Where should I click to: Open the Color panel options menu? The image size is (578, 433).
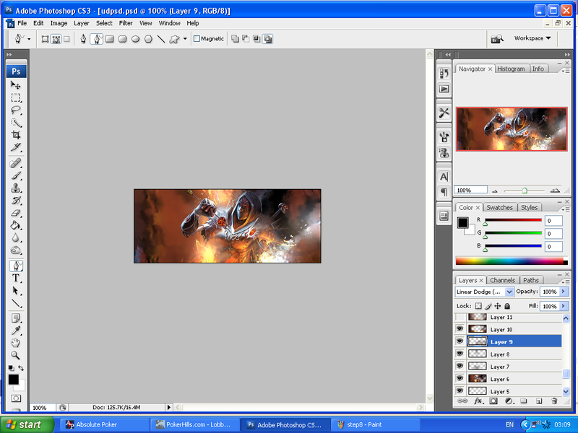(566, 209)
